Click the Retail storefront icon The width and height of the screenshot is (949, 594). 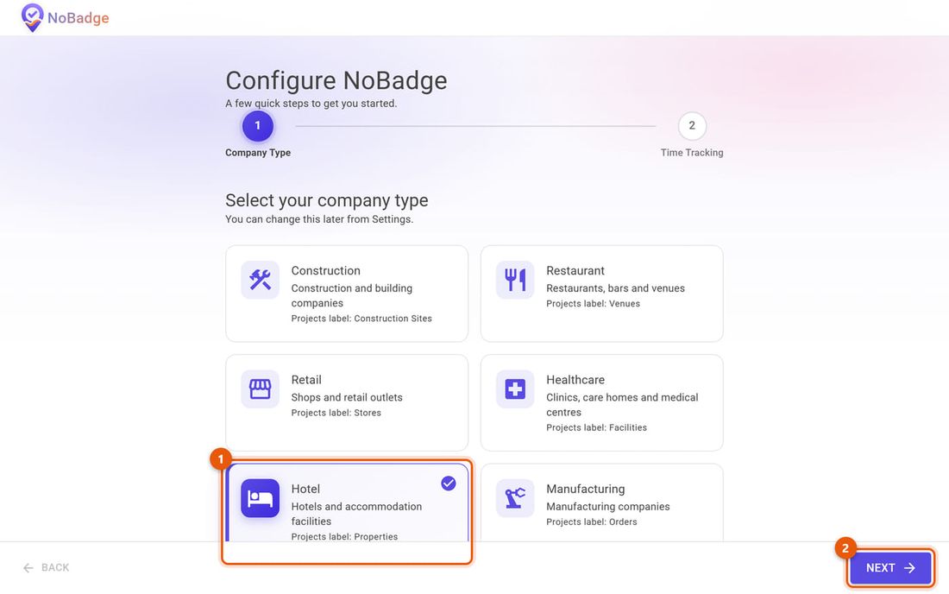coord(261,389)
